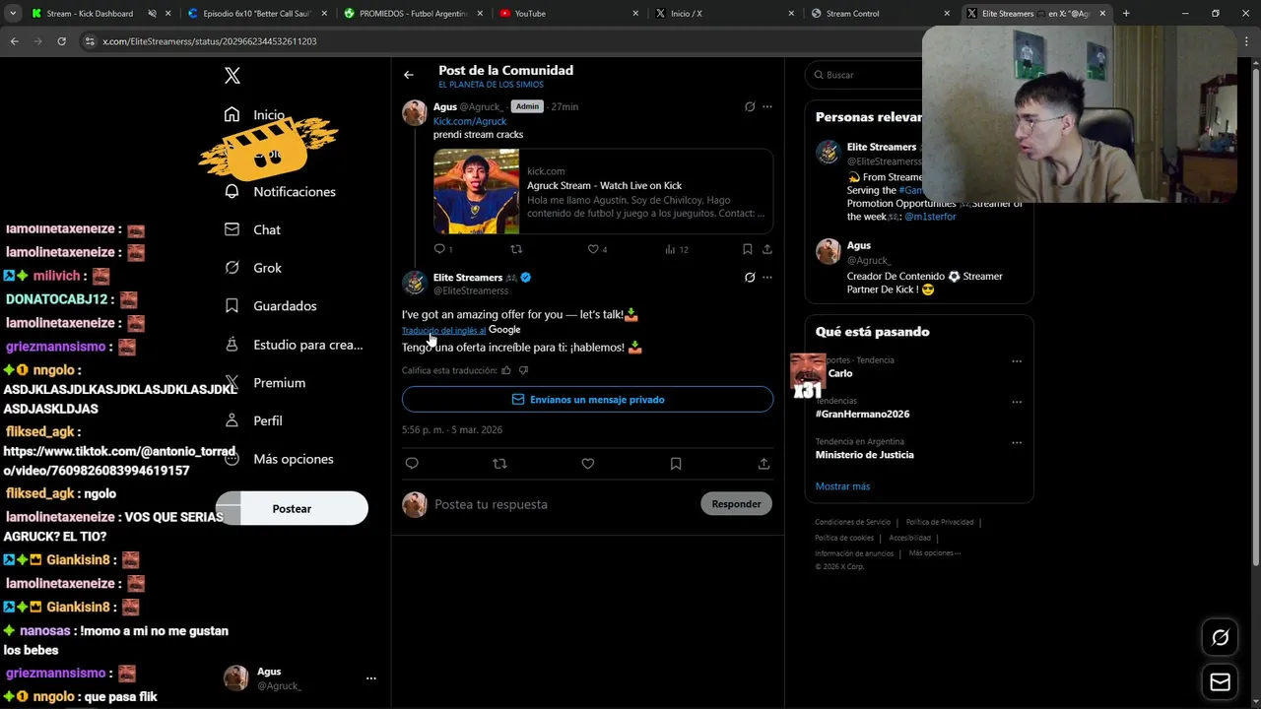1261x709 pixels.
Task: Click the Responder button
Action: click(736, 504)
